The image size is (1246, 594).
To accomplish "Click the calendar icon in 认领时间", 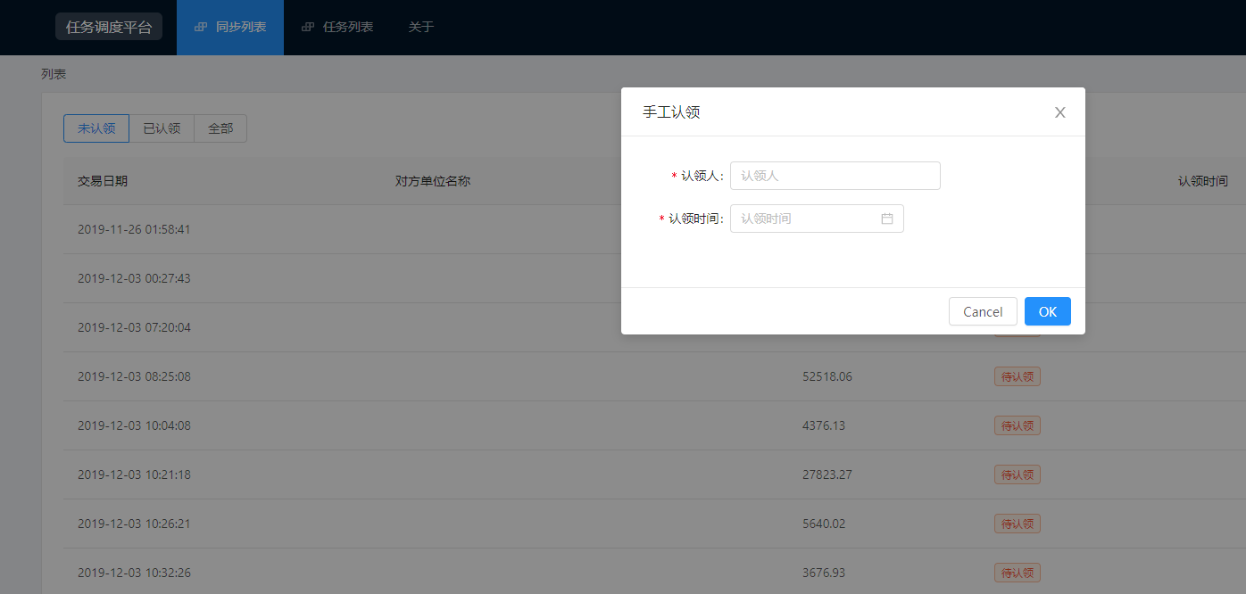I will (x=887, y=219).
